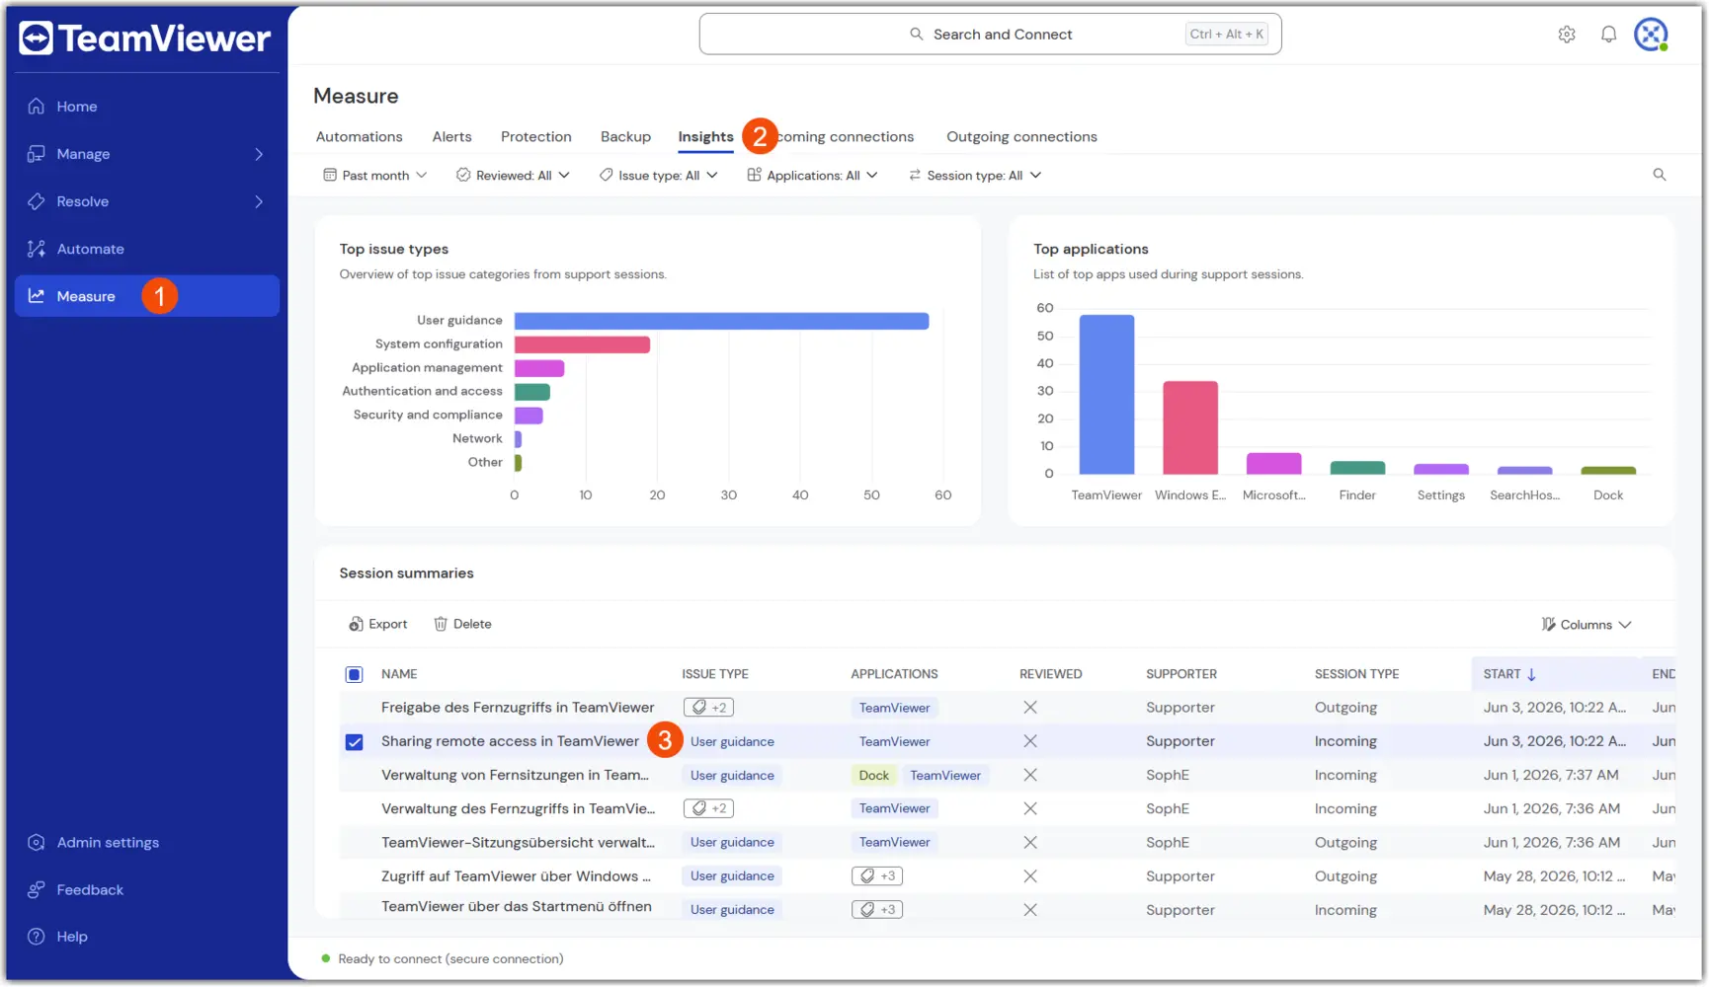
Task: Click reviewed X for Zugriff auf TeamViewer row
Action: coord(1030,875)
